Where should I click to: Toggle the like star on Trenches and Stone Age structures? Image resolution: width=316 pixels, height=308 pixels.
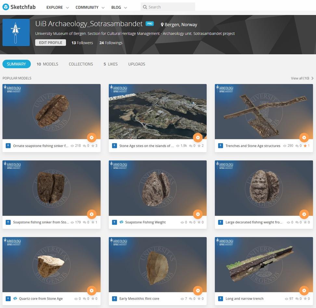click(305, 146)
